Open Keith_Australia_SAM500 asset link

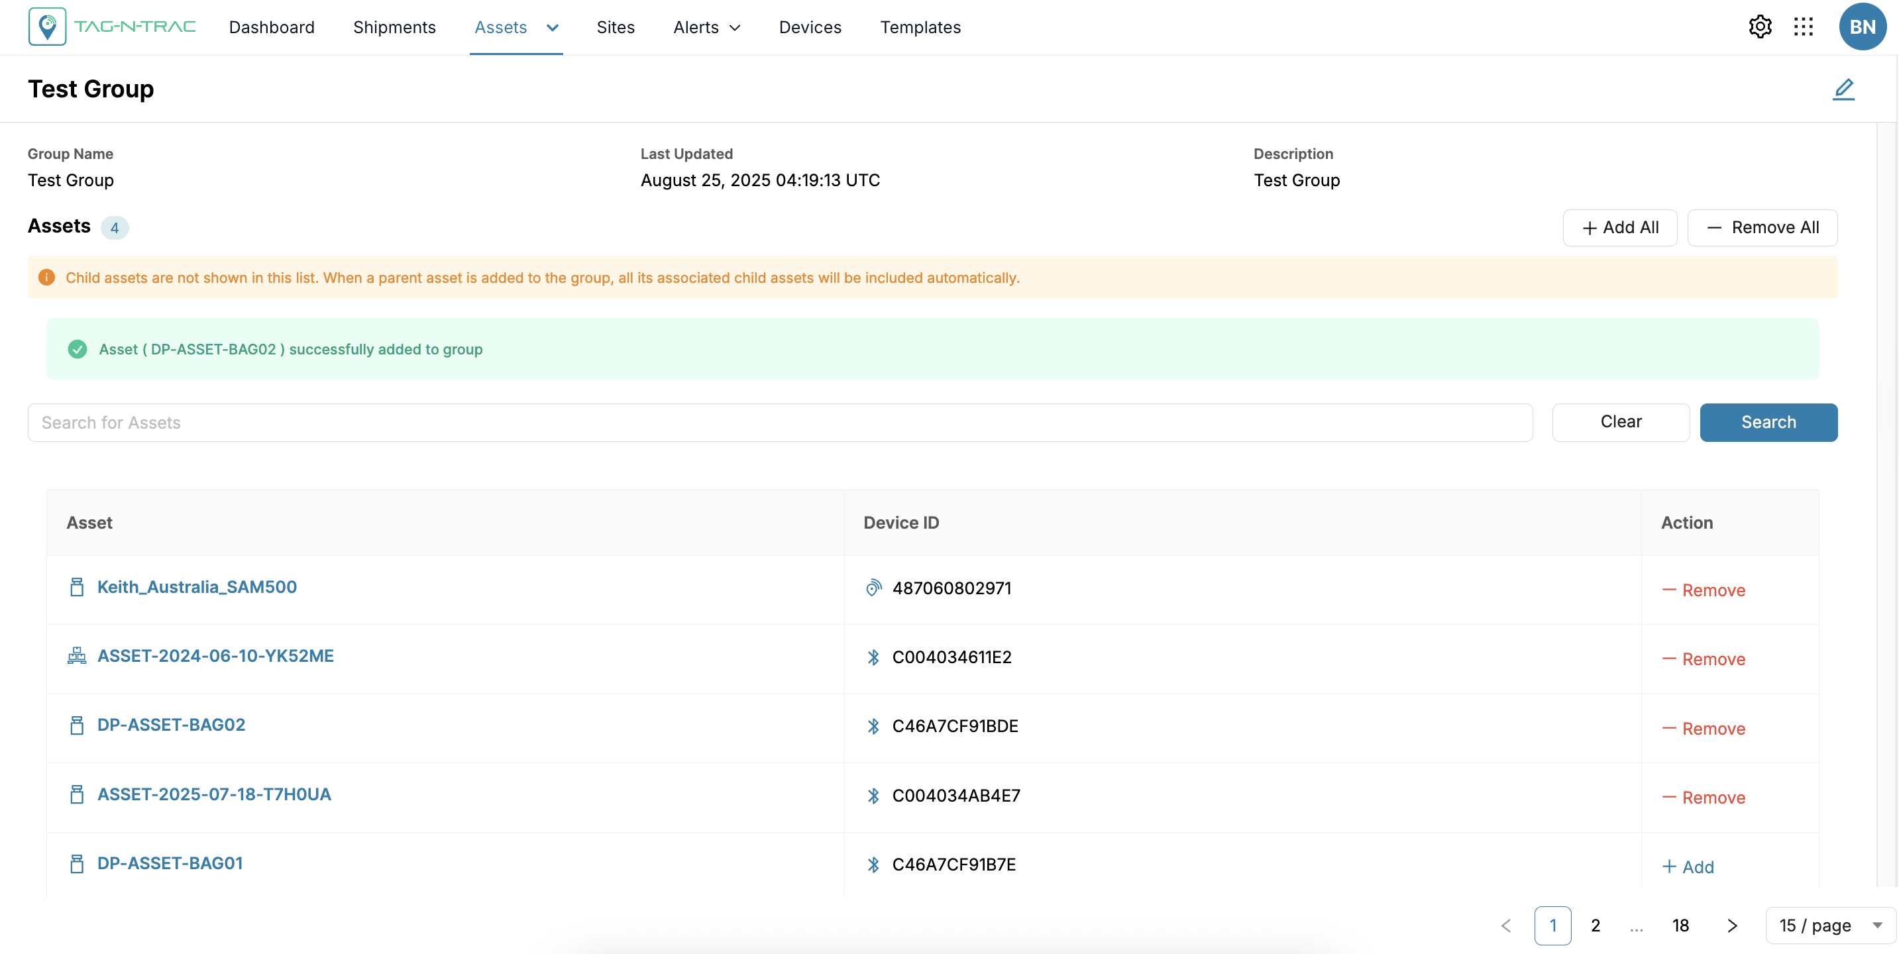pyautogui.click(x=197, y=587)
